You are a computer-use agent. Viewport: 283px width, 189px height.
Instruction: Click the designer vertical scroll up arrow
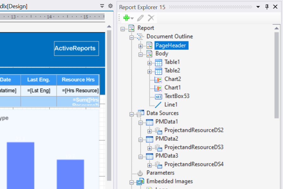click(x=109, y=27)
